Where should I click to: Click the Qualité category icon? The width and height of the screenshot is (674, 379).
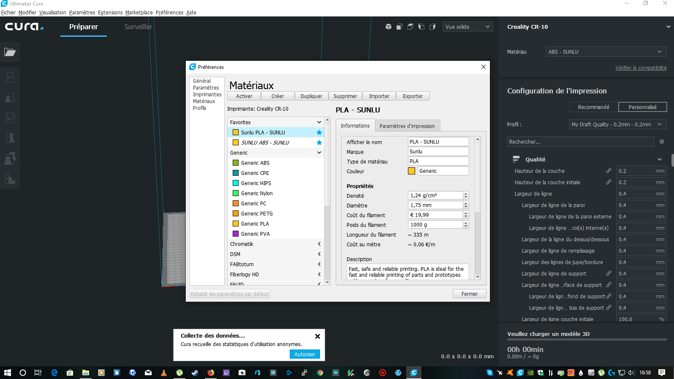click(x=516, y=159)
